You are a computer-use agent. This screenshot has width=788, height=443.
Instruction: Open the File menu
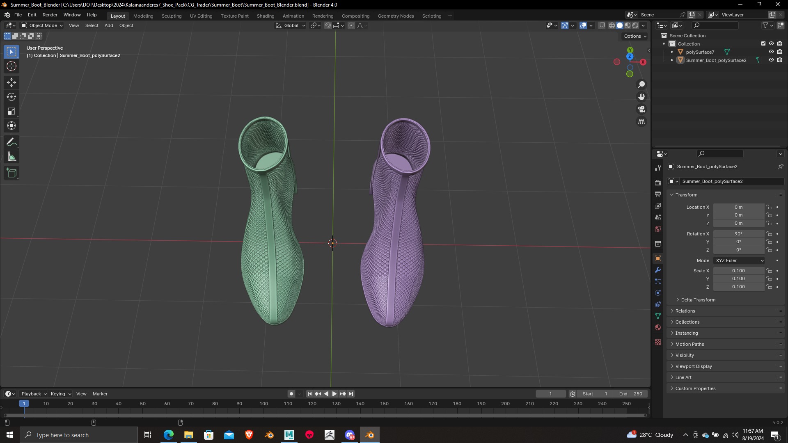pos(18,15)
